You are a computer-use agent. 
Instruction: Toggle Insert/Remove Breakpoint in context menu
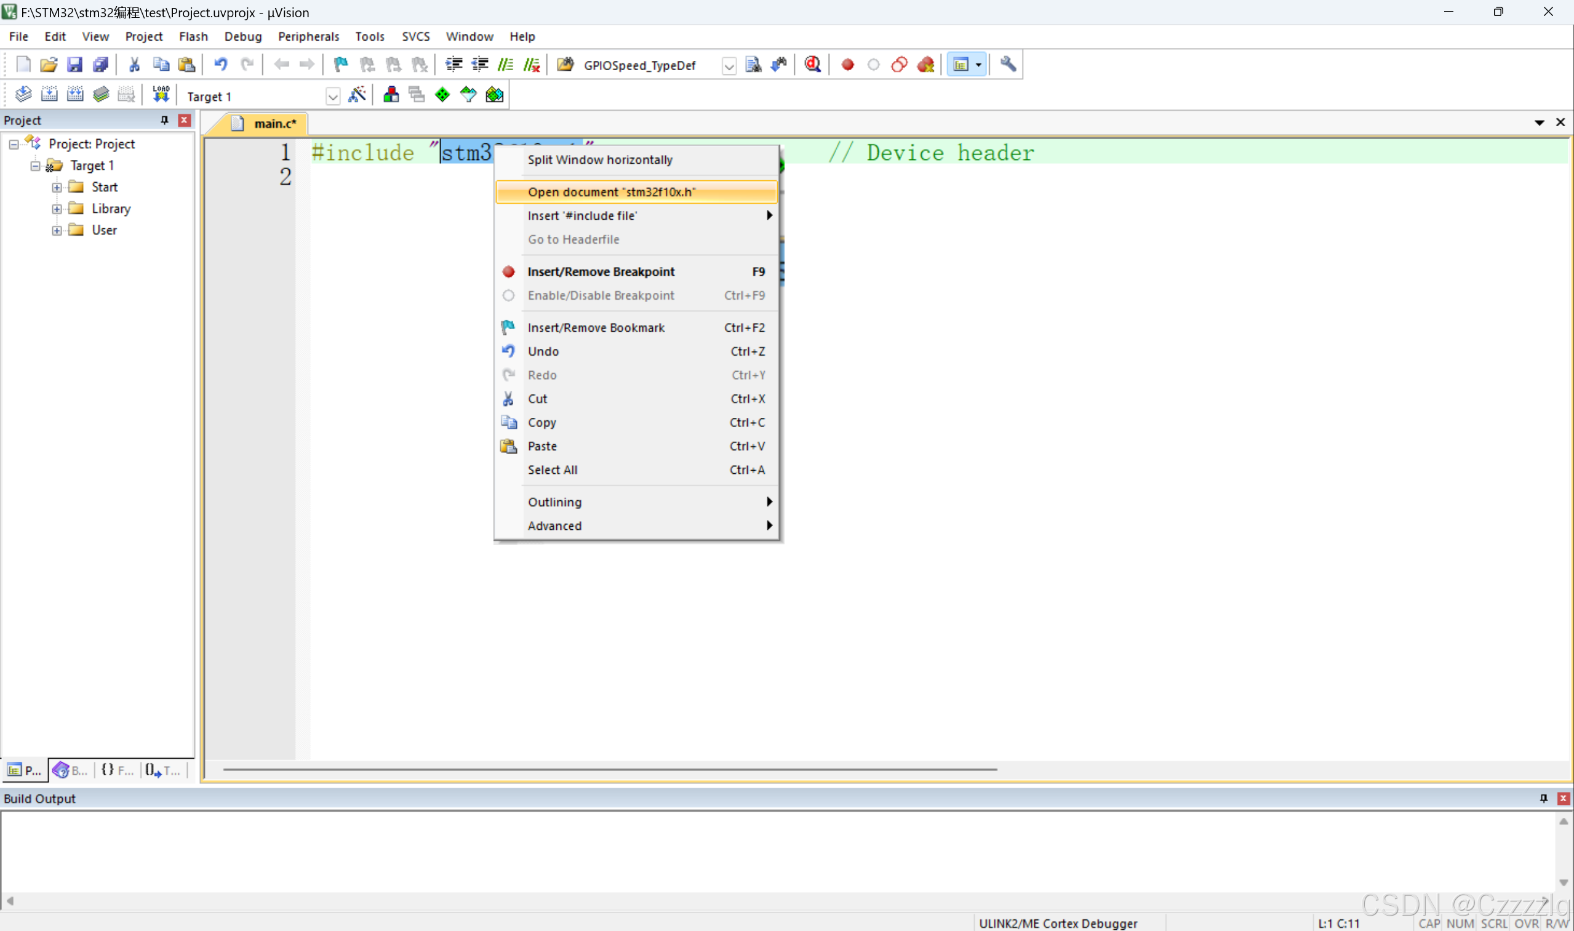coord(601,271)
